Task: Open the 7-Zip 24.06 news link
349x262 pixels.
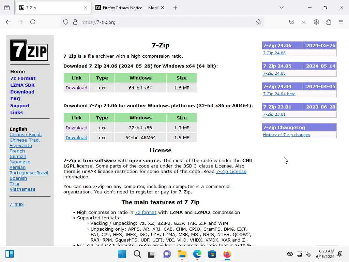Action: (274, 53)
